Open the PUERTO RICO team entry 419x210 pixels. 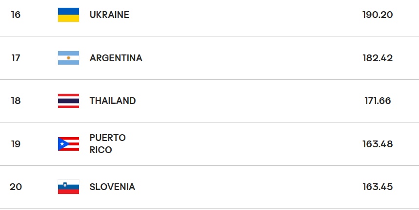[107, 144]
